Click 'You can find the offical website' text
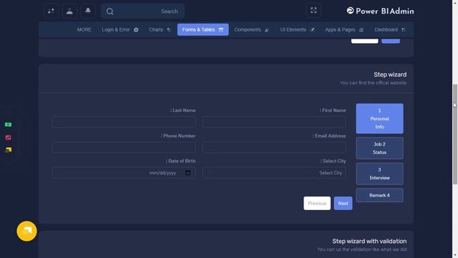This screenshot has height=258, width=458. (373, 83)
